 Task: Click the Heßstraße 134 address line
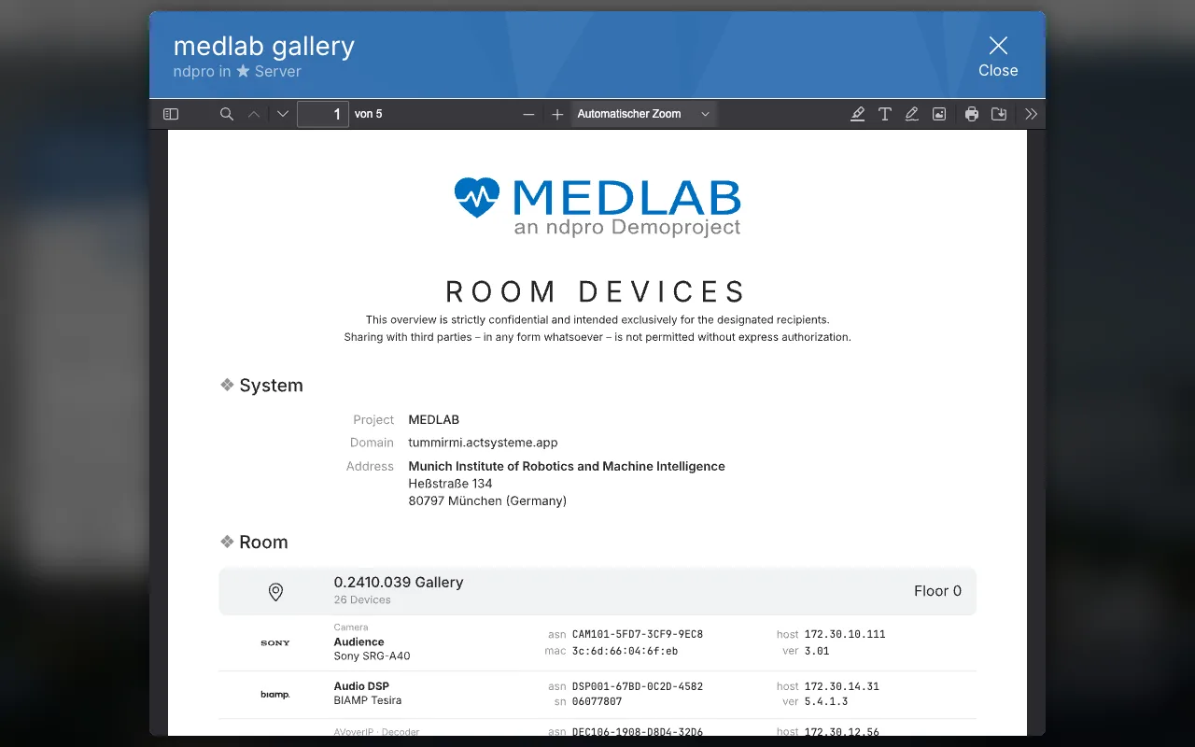(450, 484)
